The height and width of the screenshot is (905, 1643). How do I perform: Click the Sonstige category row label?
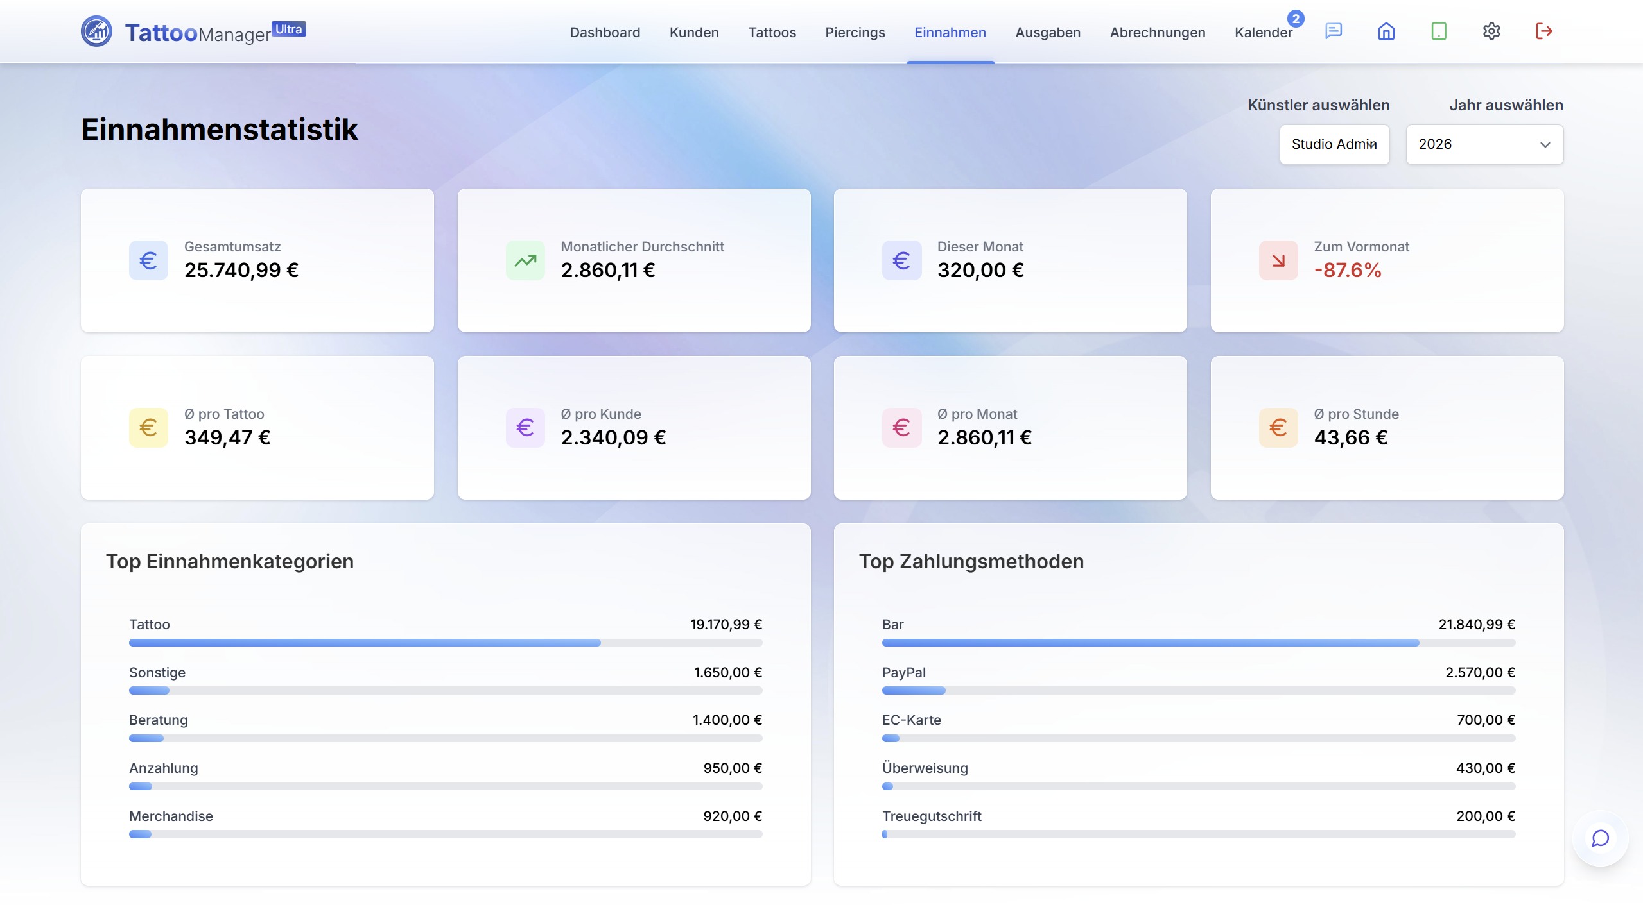[157, 672]
